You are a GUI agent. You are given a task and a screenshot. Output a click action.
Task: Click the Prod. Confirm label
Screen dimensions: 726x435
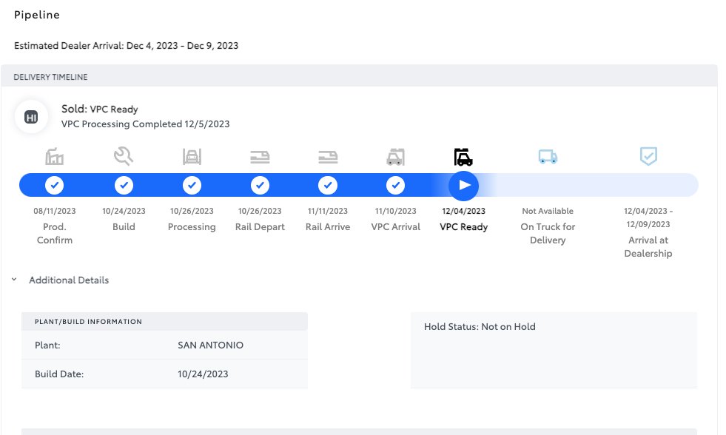(x=55, y=233)
